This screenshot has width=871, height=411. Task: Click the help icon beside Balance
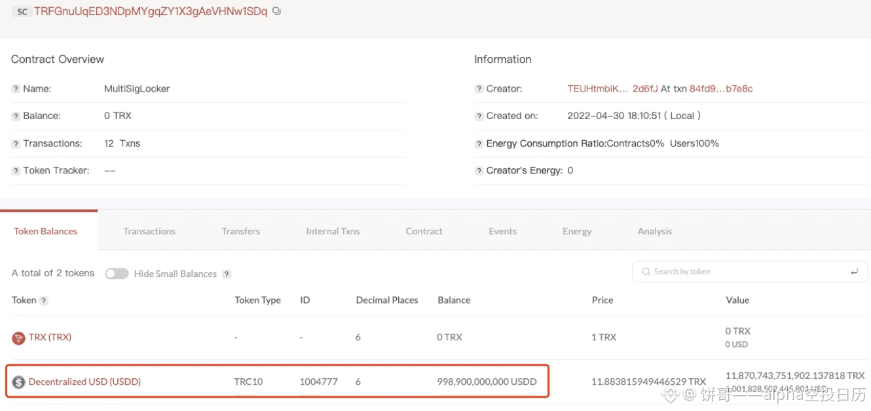coord(16,116)
